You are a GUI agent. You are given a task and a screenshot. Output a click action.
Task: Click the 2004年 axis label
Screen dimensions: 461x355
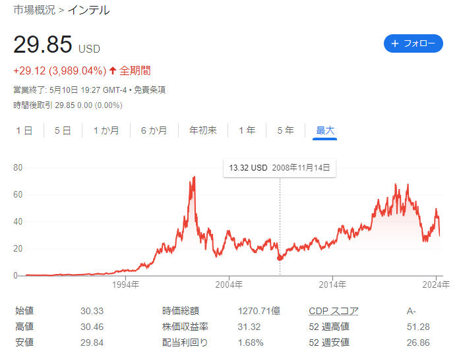tap(229, 285)
